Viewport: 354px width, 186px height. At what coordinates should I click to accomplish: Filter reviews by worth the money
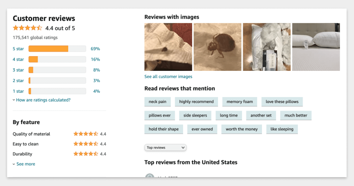click(x=242, y=129)
